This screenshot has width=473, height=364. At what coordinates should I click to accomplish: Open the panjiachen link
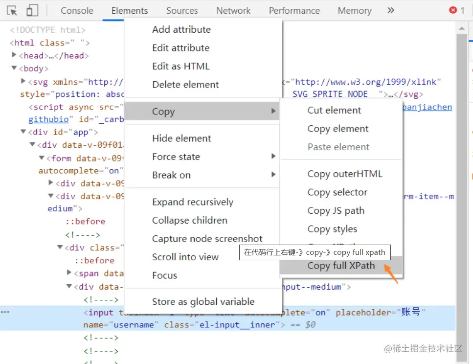click(427, 107)
